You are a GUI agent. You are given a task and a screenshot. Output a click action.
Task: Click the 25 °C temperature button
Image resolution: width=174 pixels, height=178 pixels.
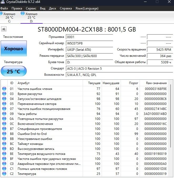point(14,71)
